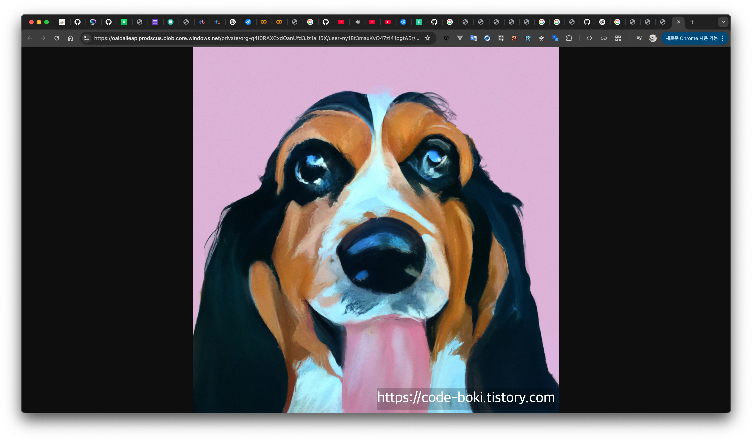Open the Vue devtools extension icon
This screenshot has width=752, height=441.
click(x=460, y=38)
